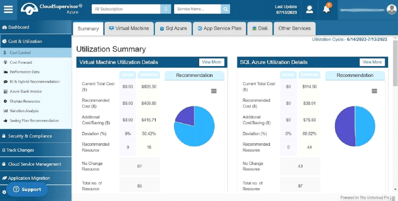Click the Virtual Machine recommendation pie chart
The height and width of the screenshot is (201, 398).
194,126
